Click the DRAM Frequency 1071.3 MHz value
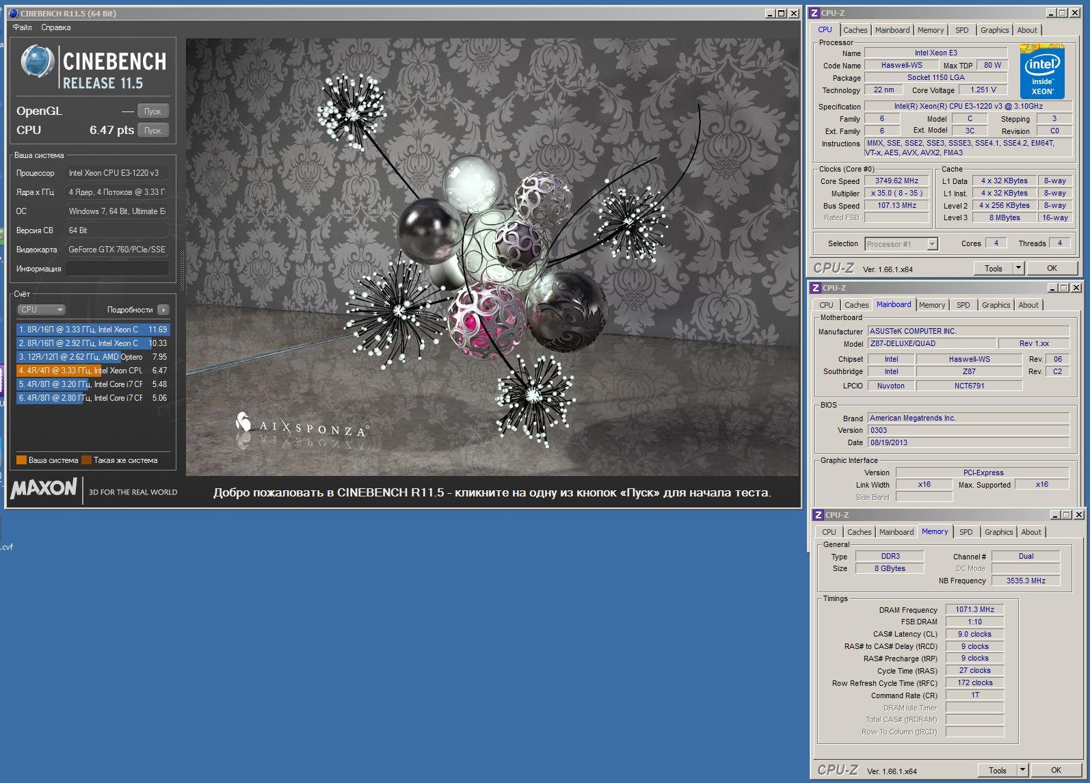 click(974, 609)
